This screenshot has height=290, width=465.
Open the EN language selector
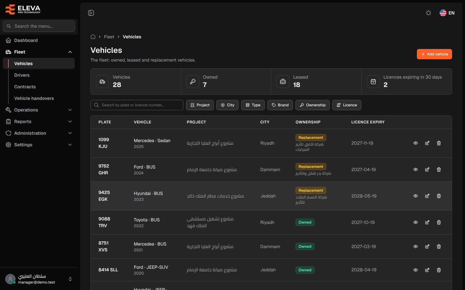pos(447,13)
